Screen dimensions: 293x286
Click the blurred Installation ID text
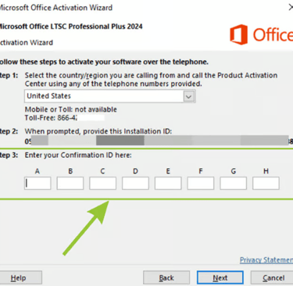point(159,141)
